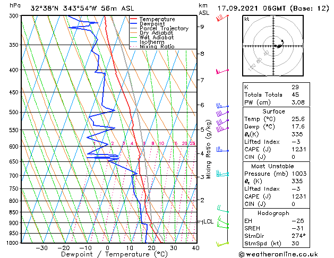334x258 pixels.
Task: Click the CAPE value 1231 in Surface table
Action: coord(299,149)
